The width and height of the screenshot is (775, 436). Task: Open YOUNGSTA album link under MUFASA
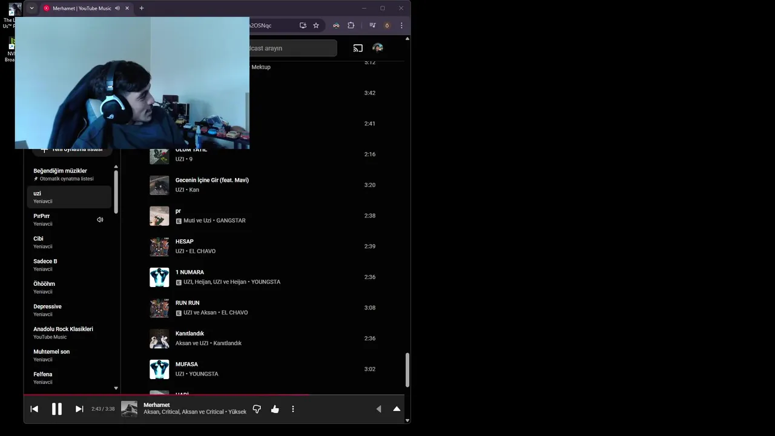coord(203,374)
